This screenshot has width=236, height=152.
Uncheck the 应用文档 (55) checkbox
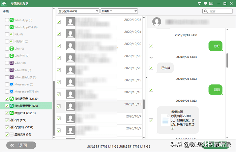7,134
